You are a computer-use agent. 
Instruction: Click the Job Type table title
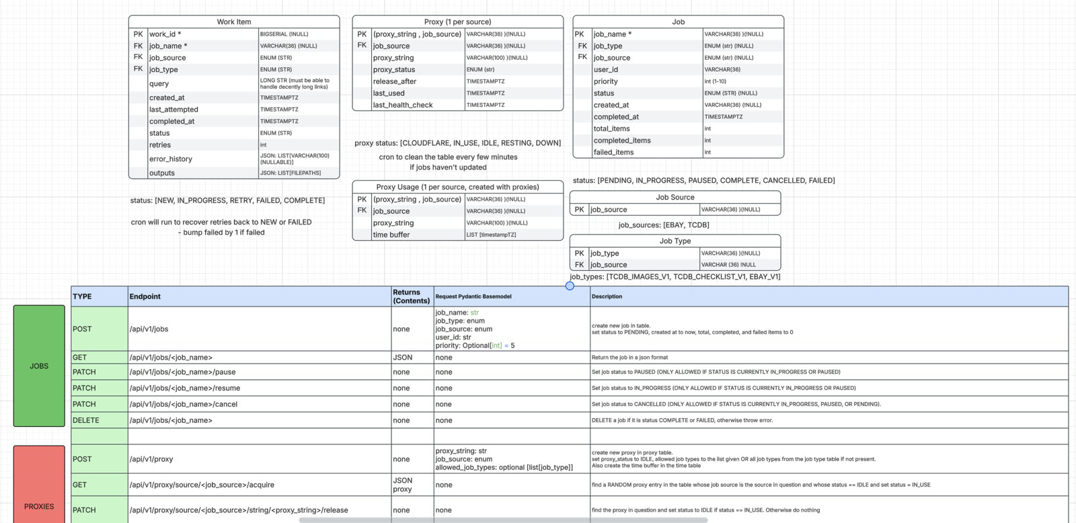point(675,241)
